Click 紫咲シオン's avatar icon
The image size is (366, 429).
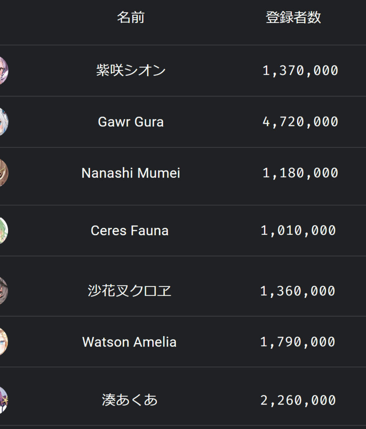coord(4,71)
